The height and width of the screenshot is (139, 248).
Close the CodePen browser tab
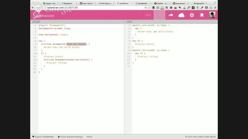pyautogui.click(x=169, y=3)
